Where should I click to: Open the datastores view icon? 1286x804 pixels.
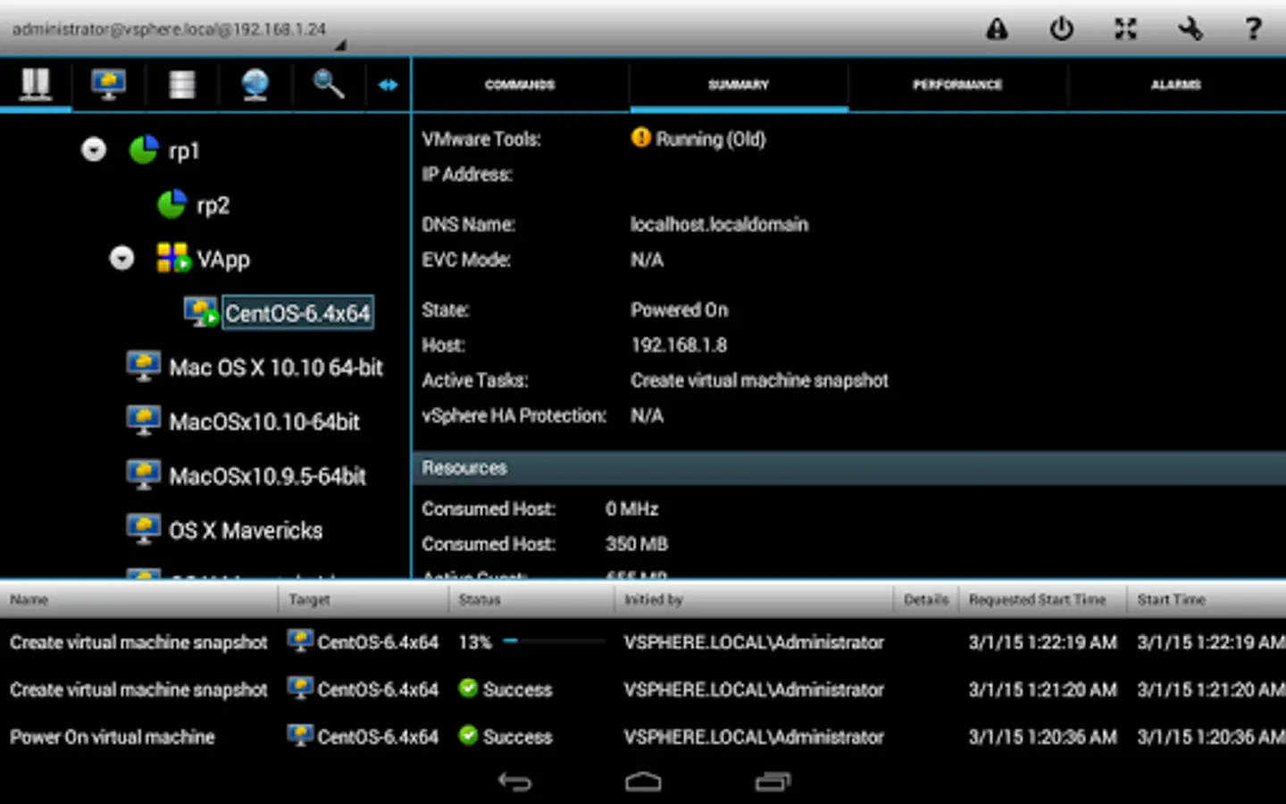(x=182, y=84)
